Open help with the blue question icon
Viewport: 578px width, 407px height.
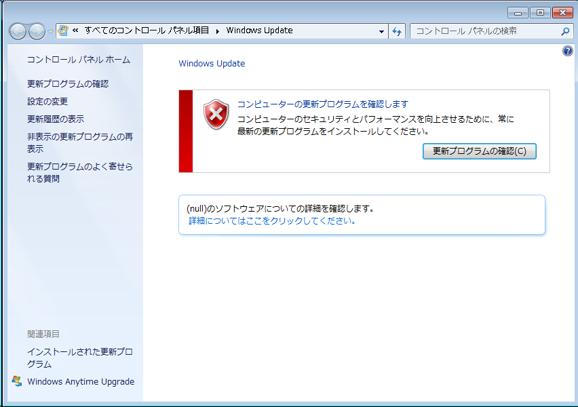pos(568,51)
